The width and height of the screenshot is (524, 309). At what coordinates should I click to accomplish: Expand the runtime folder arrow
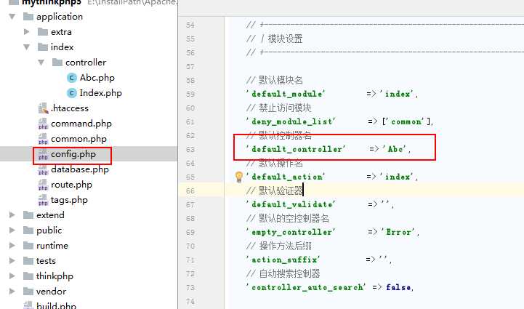(12, 246)
